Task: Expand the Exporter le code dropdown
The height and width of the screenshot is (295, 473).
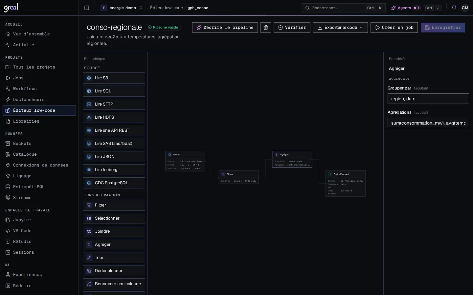Action: [x=340, y=28]
